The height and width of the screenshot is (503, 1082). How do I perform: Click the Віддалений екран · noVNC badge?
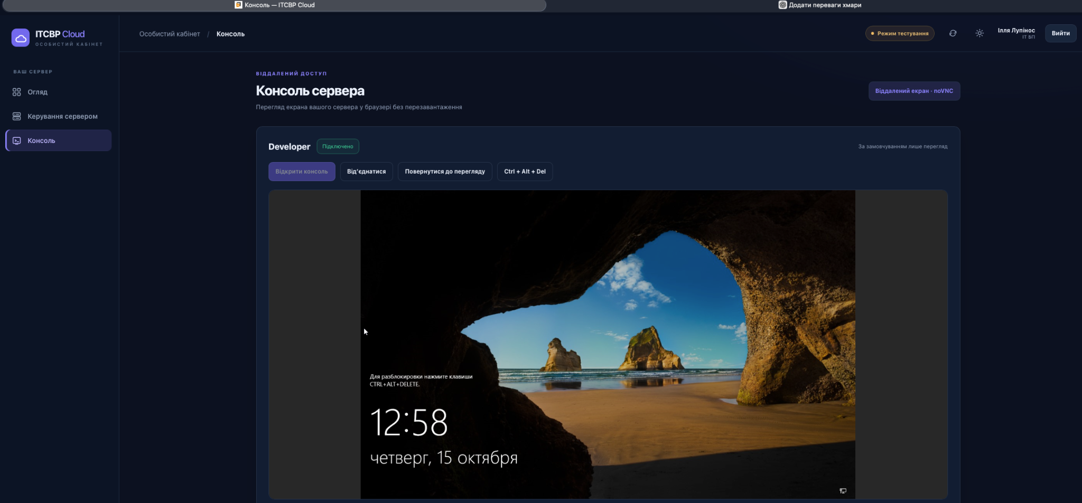tap(914, 91)
